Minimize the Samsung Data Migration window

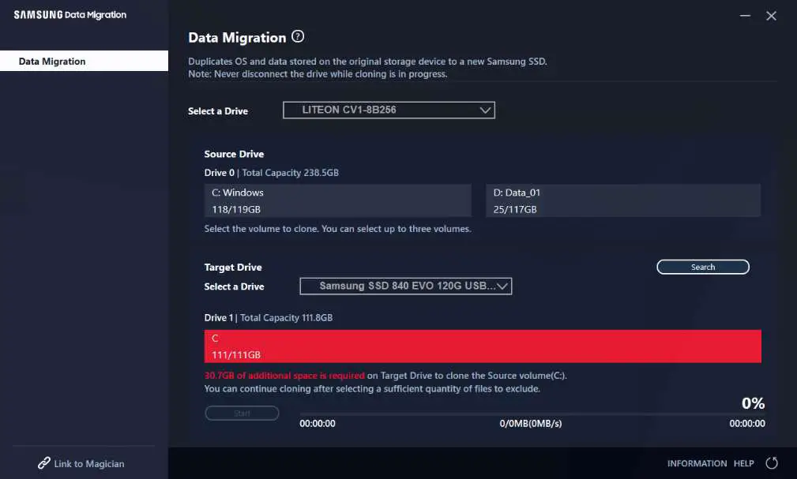(745, 16)
